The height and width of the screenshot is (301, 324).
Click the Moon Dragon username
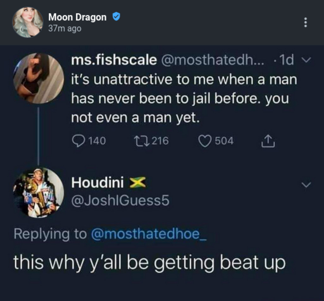(x=78, y=17)
